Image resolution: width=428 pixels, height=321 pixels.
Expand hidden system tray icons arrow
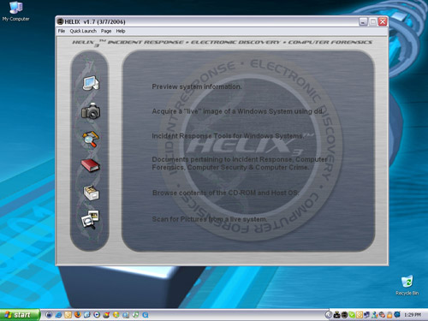[x=329, y=315]
